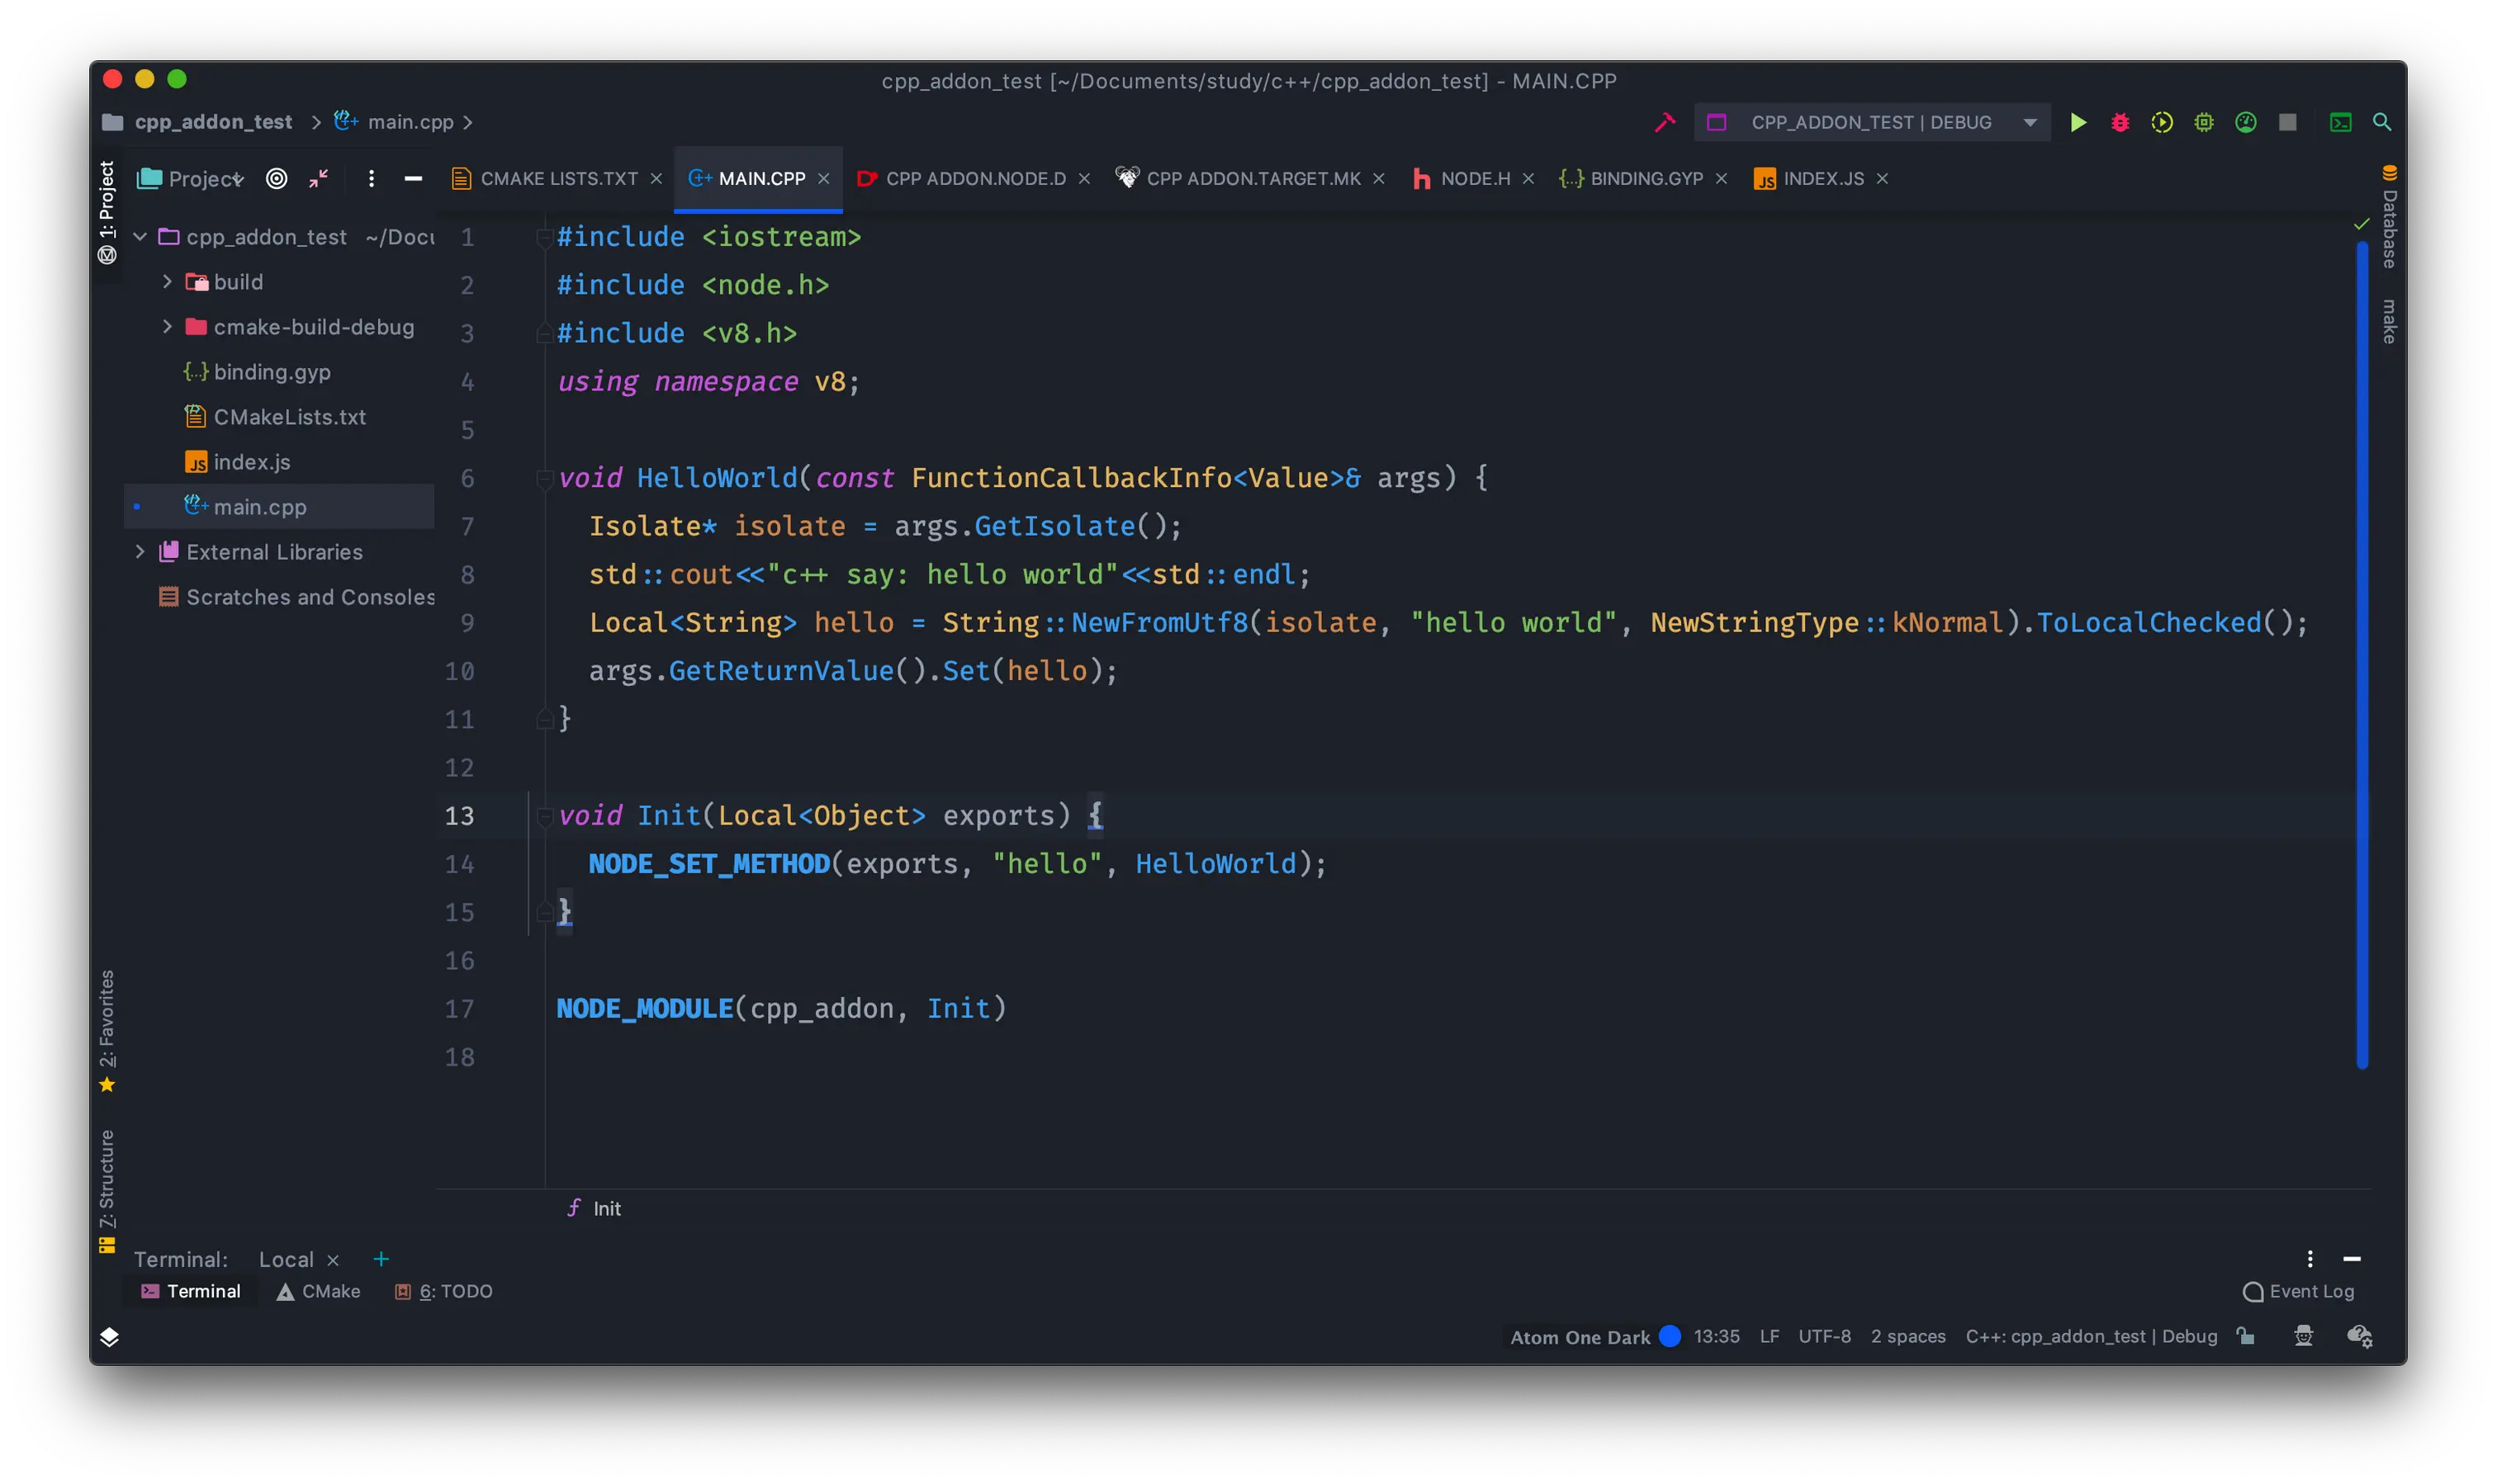Screen dimensions: 2497x1484
Task: Switch to the NODE.H editor tab
Action: coord(1476,179)
